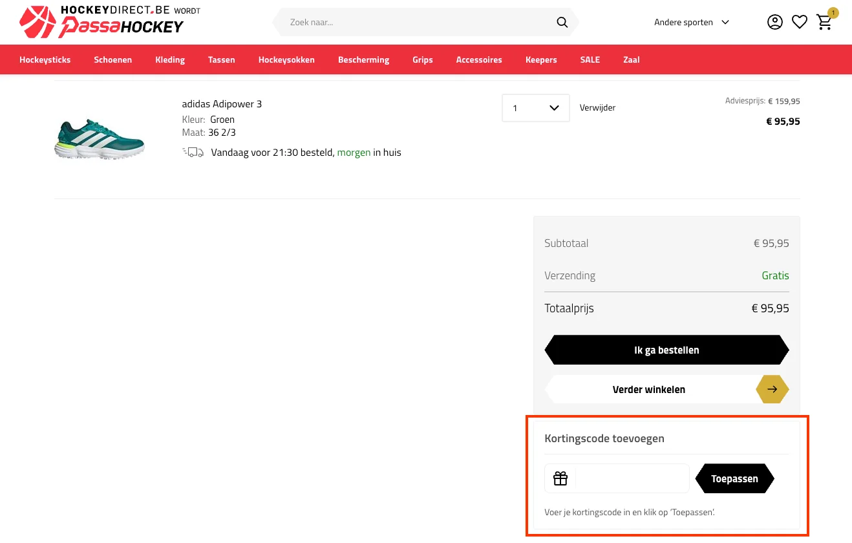Screen dimensions: 852x543
Task: Click the 'morgen in huis' delivery text
Action: click(x=369, y=153)
